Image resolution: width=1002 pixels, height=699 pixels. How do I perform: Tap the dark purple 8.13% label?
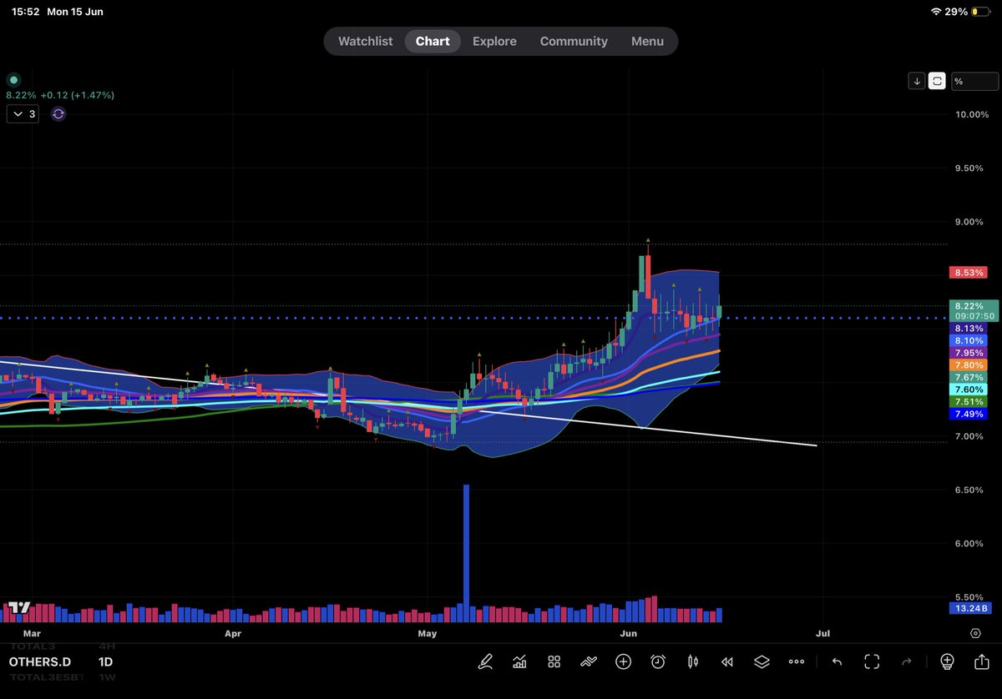coord(969,329)
